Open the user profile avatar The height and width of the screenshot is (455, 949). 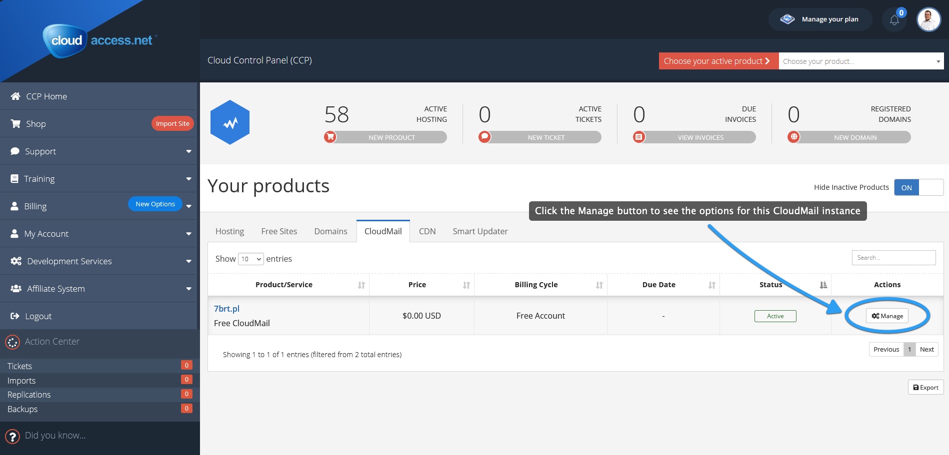click(x=928, y=19)
